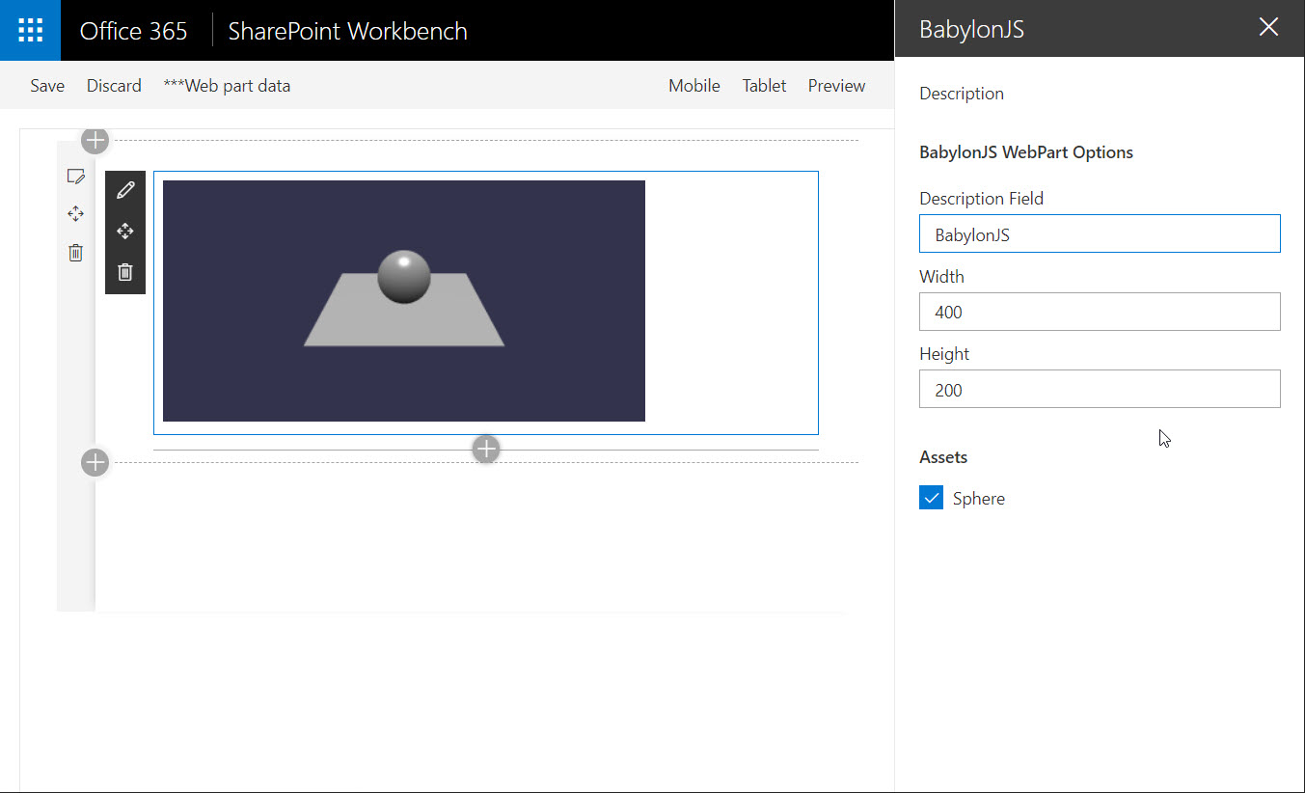Switch to Mobile preview

pos(694,86)
